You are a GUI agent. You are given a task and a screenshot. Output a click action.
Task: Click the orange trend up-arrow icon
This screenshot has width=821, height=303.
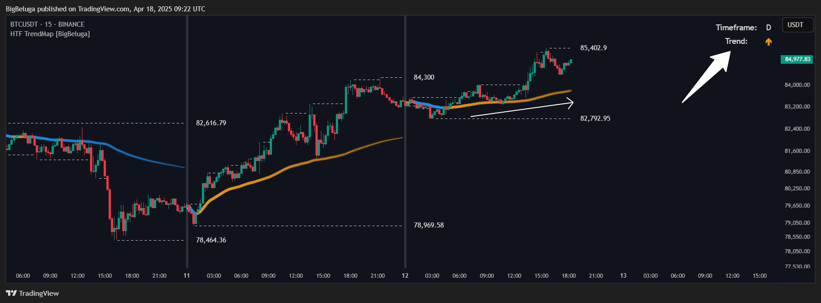point(768,42)
